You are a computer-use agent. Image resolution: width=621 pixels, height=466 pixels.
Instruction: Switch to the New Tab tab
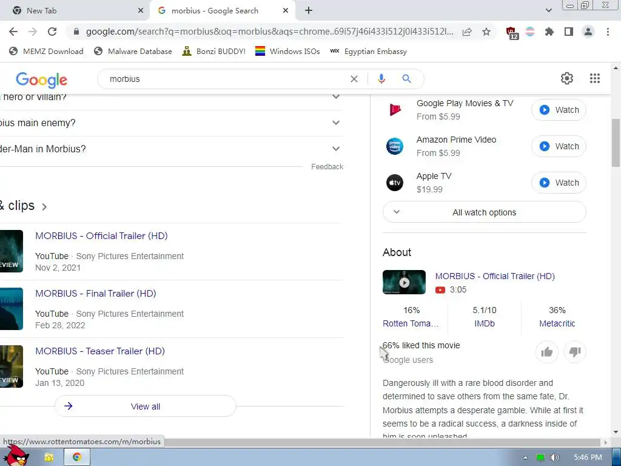75,11
